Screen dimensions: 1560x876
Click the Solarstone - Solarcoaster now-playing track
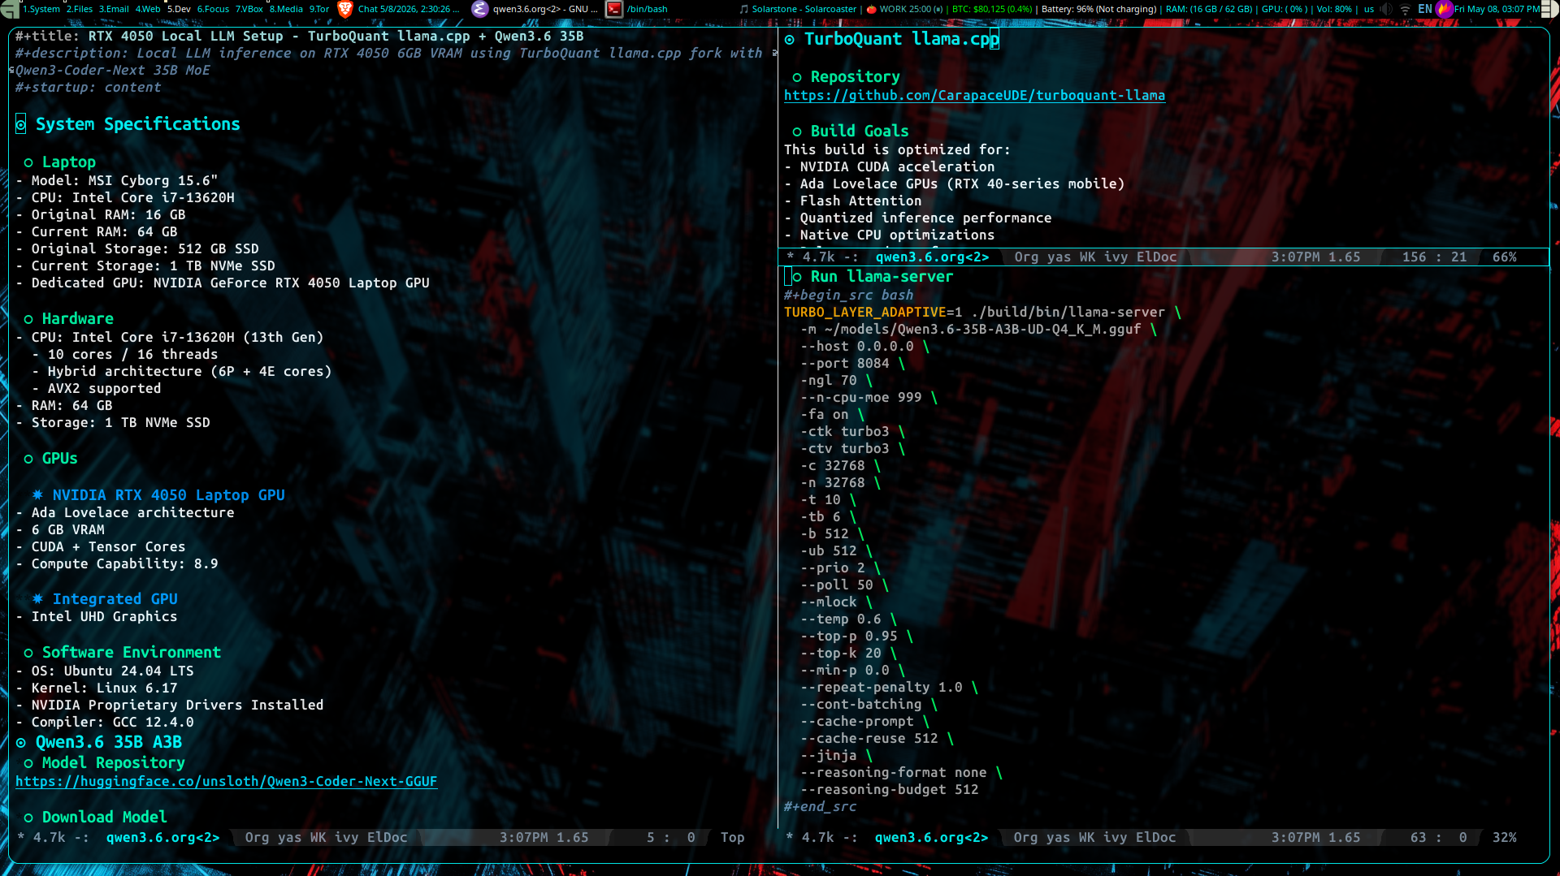[804, 10]
